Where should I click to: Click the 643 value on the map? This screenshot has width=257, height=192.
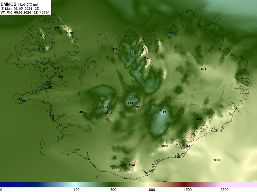point(115,49)
